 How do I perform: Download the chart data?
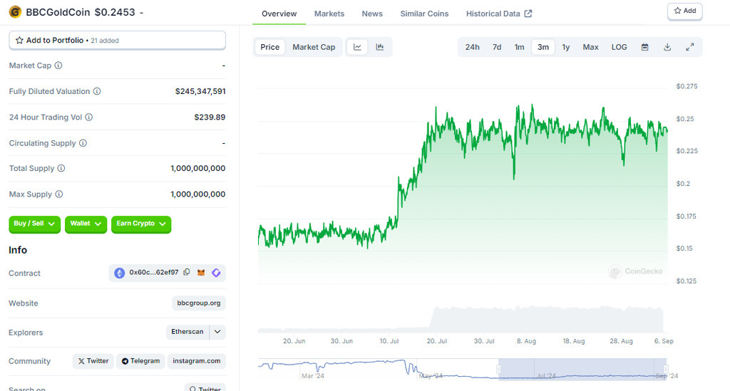point(667,47)
